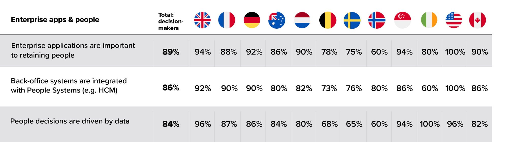Click the Belgium flag icon

tap(328, 20)
